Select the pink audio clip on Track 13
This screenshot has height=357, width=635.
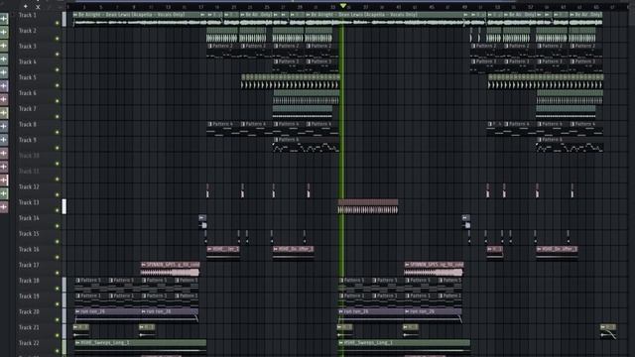point(368,206)
